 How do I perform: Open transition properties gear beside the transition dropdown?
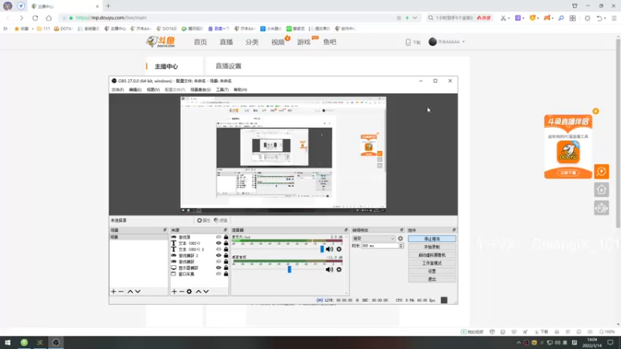coord(401,239)
